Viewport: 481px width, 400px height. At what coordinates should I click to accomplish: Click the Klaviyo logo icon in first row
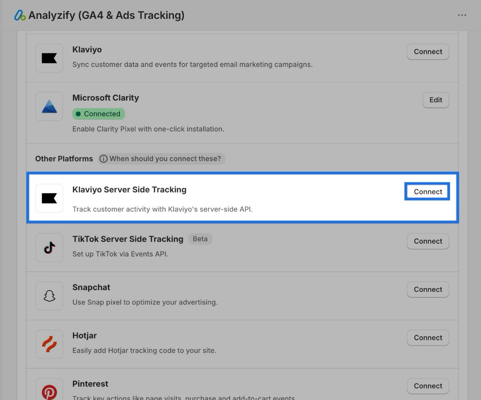[49, 58]
